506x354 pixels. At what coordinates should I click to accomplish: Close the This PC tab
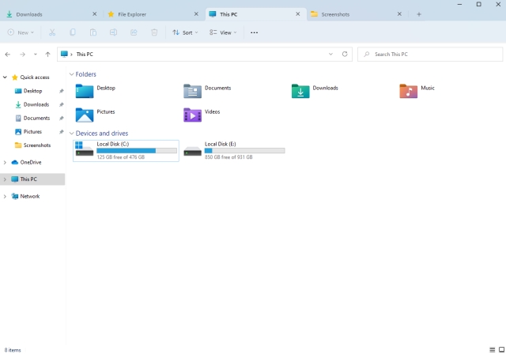click(298, 14)
